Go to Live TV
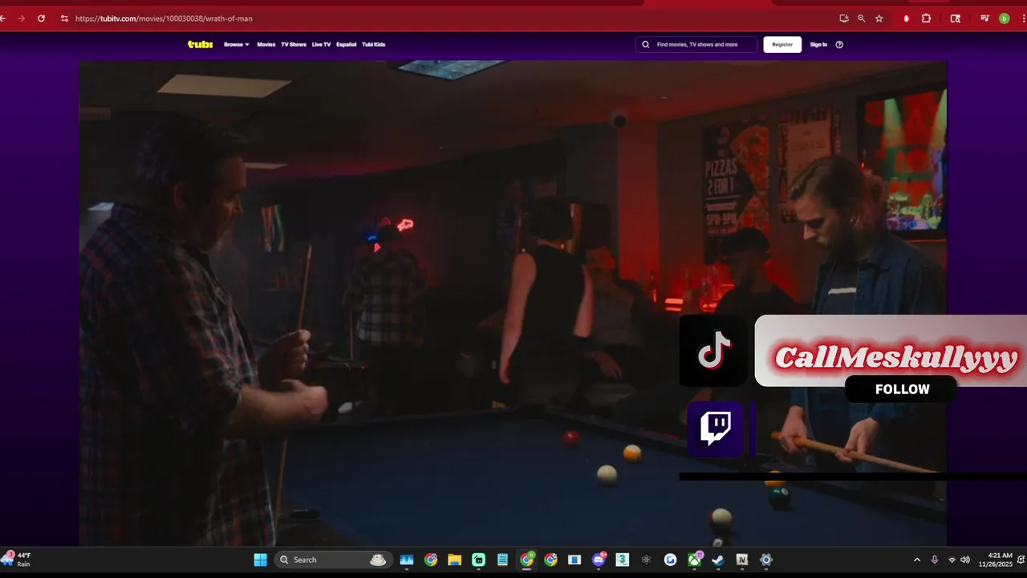Screen dimensions: 1027x578 point(321,44)
